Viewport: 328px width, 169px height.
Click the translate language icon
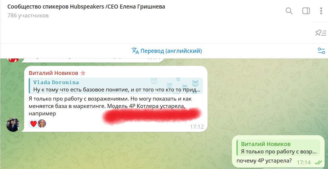135,51
